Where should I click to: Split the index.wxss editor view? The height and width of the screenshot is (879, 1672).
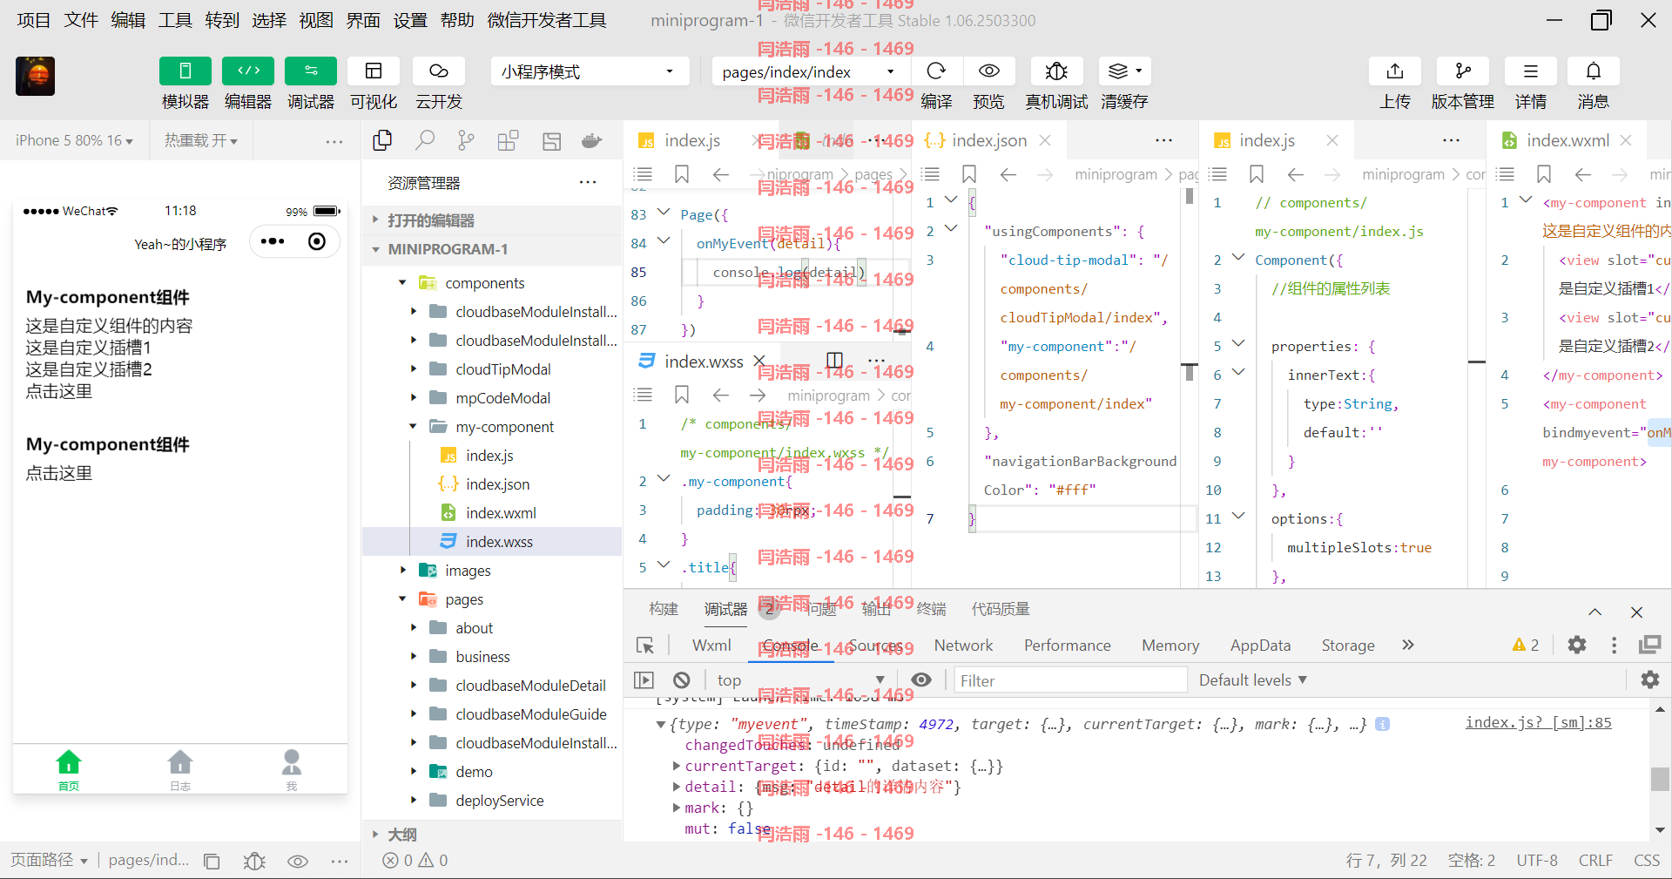[834, 361]
